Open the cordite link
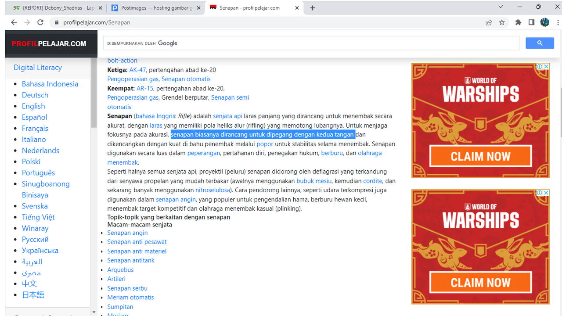Image resolution: width=562 pixels, height=316 pixels. (373, 181)
